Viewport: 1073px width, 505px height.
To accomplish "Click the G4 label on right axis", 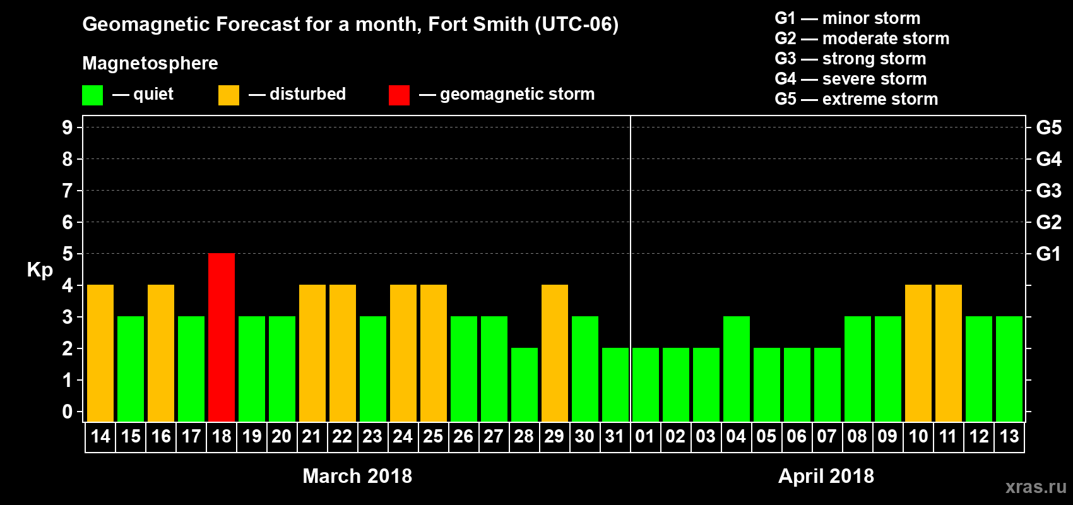I will [1048, 159].
